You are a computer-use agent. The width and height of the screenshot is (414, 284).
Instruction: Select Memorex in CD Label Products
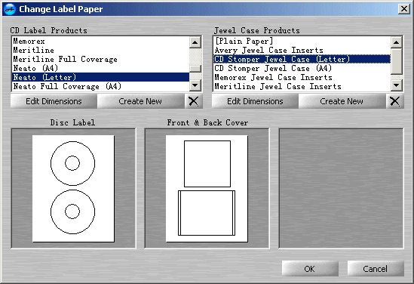(x=100, y=42)
